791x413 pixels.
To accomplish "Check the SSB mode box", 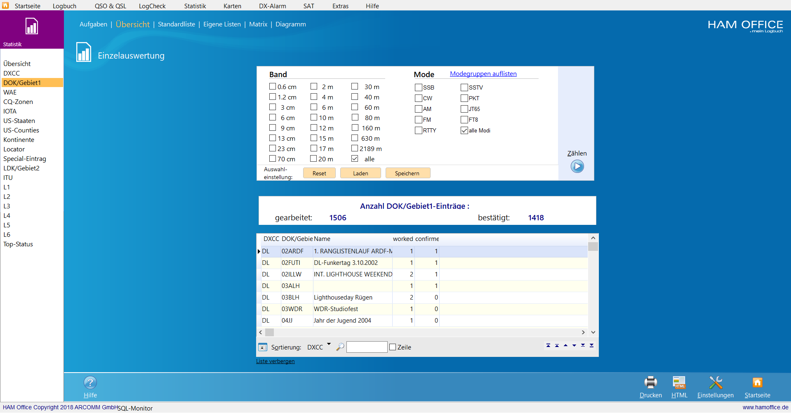I will (x=419, y=87).
